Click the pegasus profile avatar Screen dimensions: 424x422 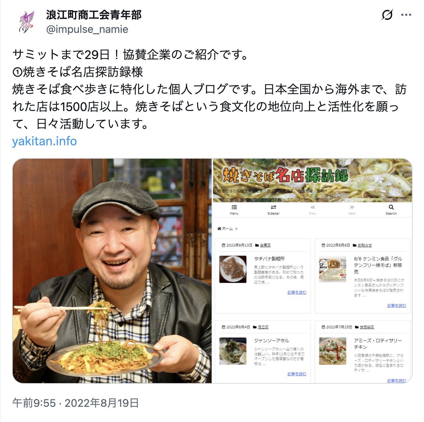point(27,22)
